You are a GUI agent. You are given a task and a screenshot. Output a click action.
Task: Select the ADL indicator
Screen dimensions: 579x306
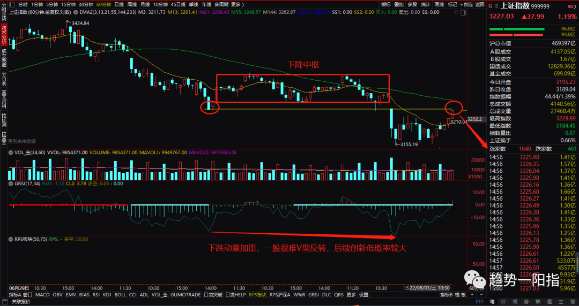click(x=144, y=295)
